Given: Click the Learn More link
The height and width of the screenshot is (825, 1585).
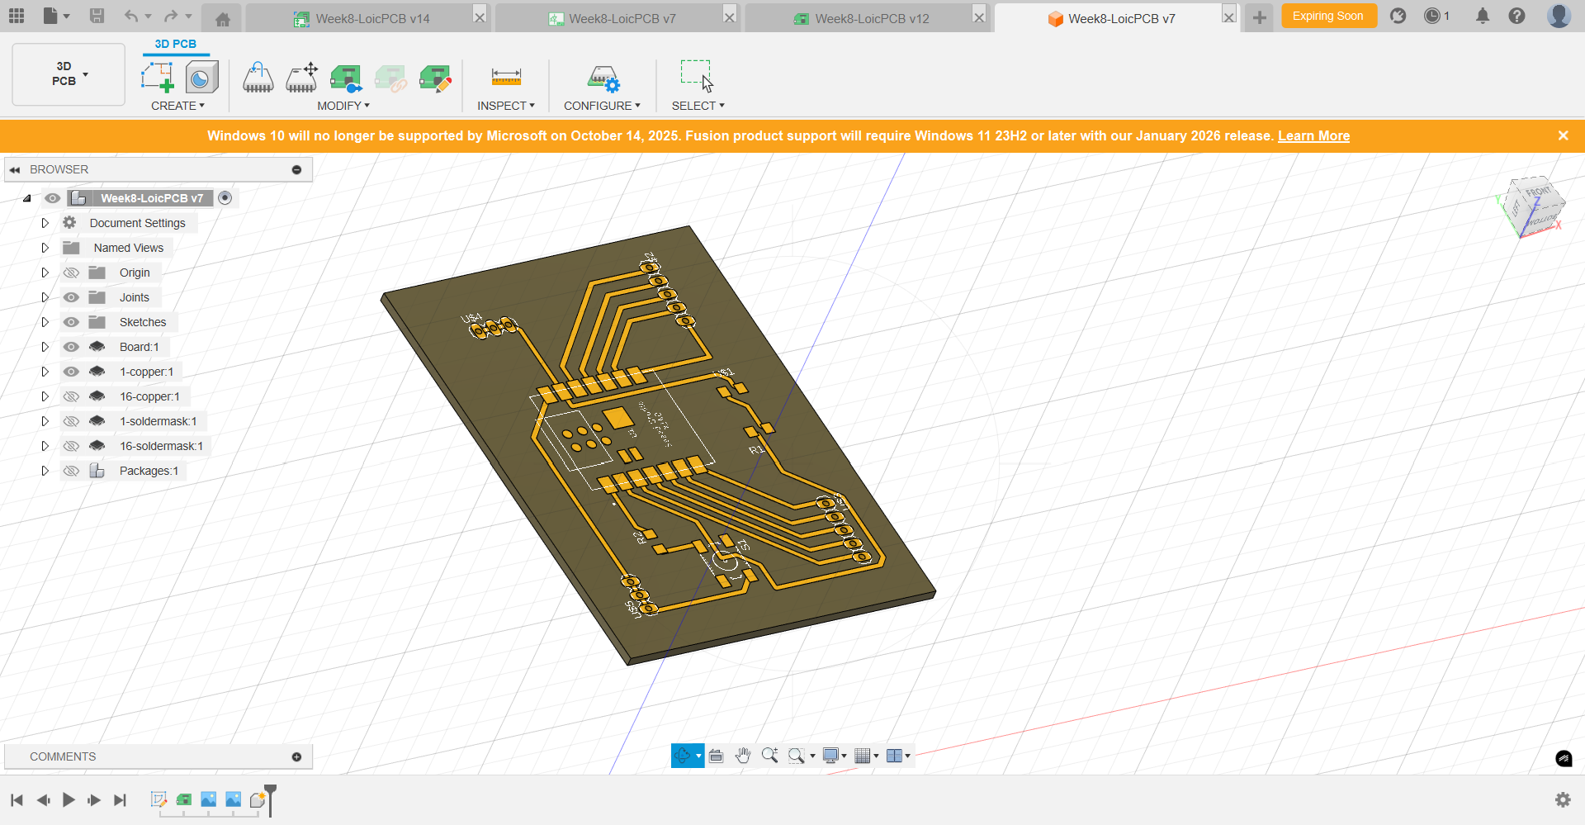Looking at the screenshot, I should coord(1313,136).
